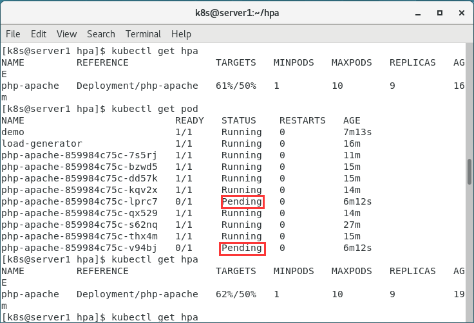This screenshot has height=323, width=474.
Task: Click the demo pod name
Action: (13, 132)
